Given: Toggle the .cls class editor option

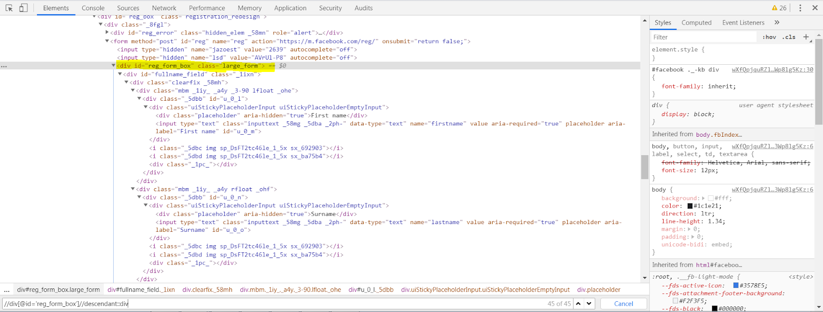Looking at the screenshot, I should coord(789,37).
